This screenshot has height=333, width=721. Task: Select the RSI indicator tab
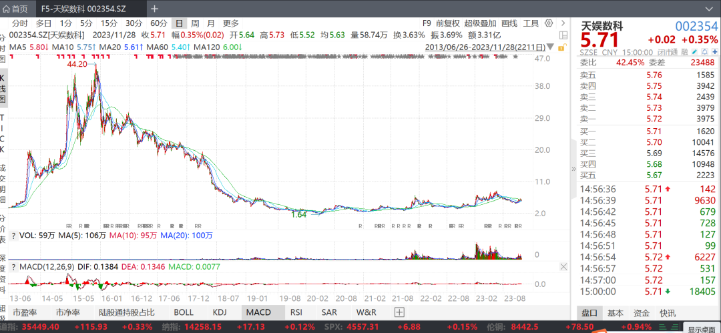[296, 312]
